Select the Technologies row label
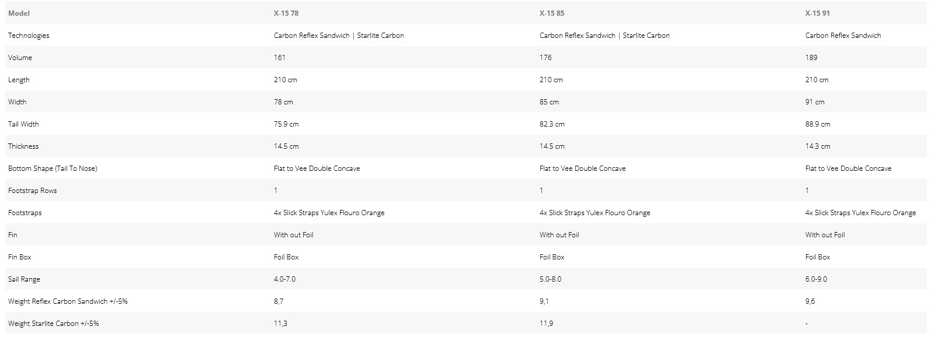 click(29, 36)
